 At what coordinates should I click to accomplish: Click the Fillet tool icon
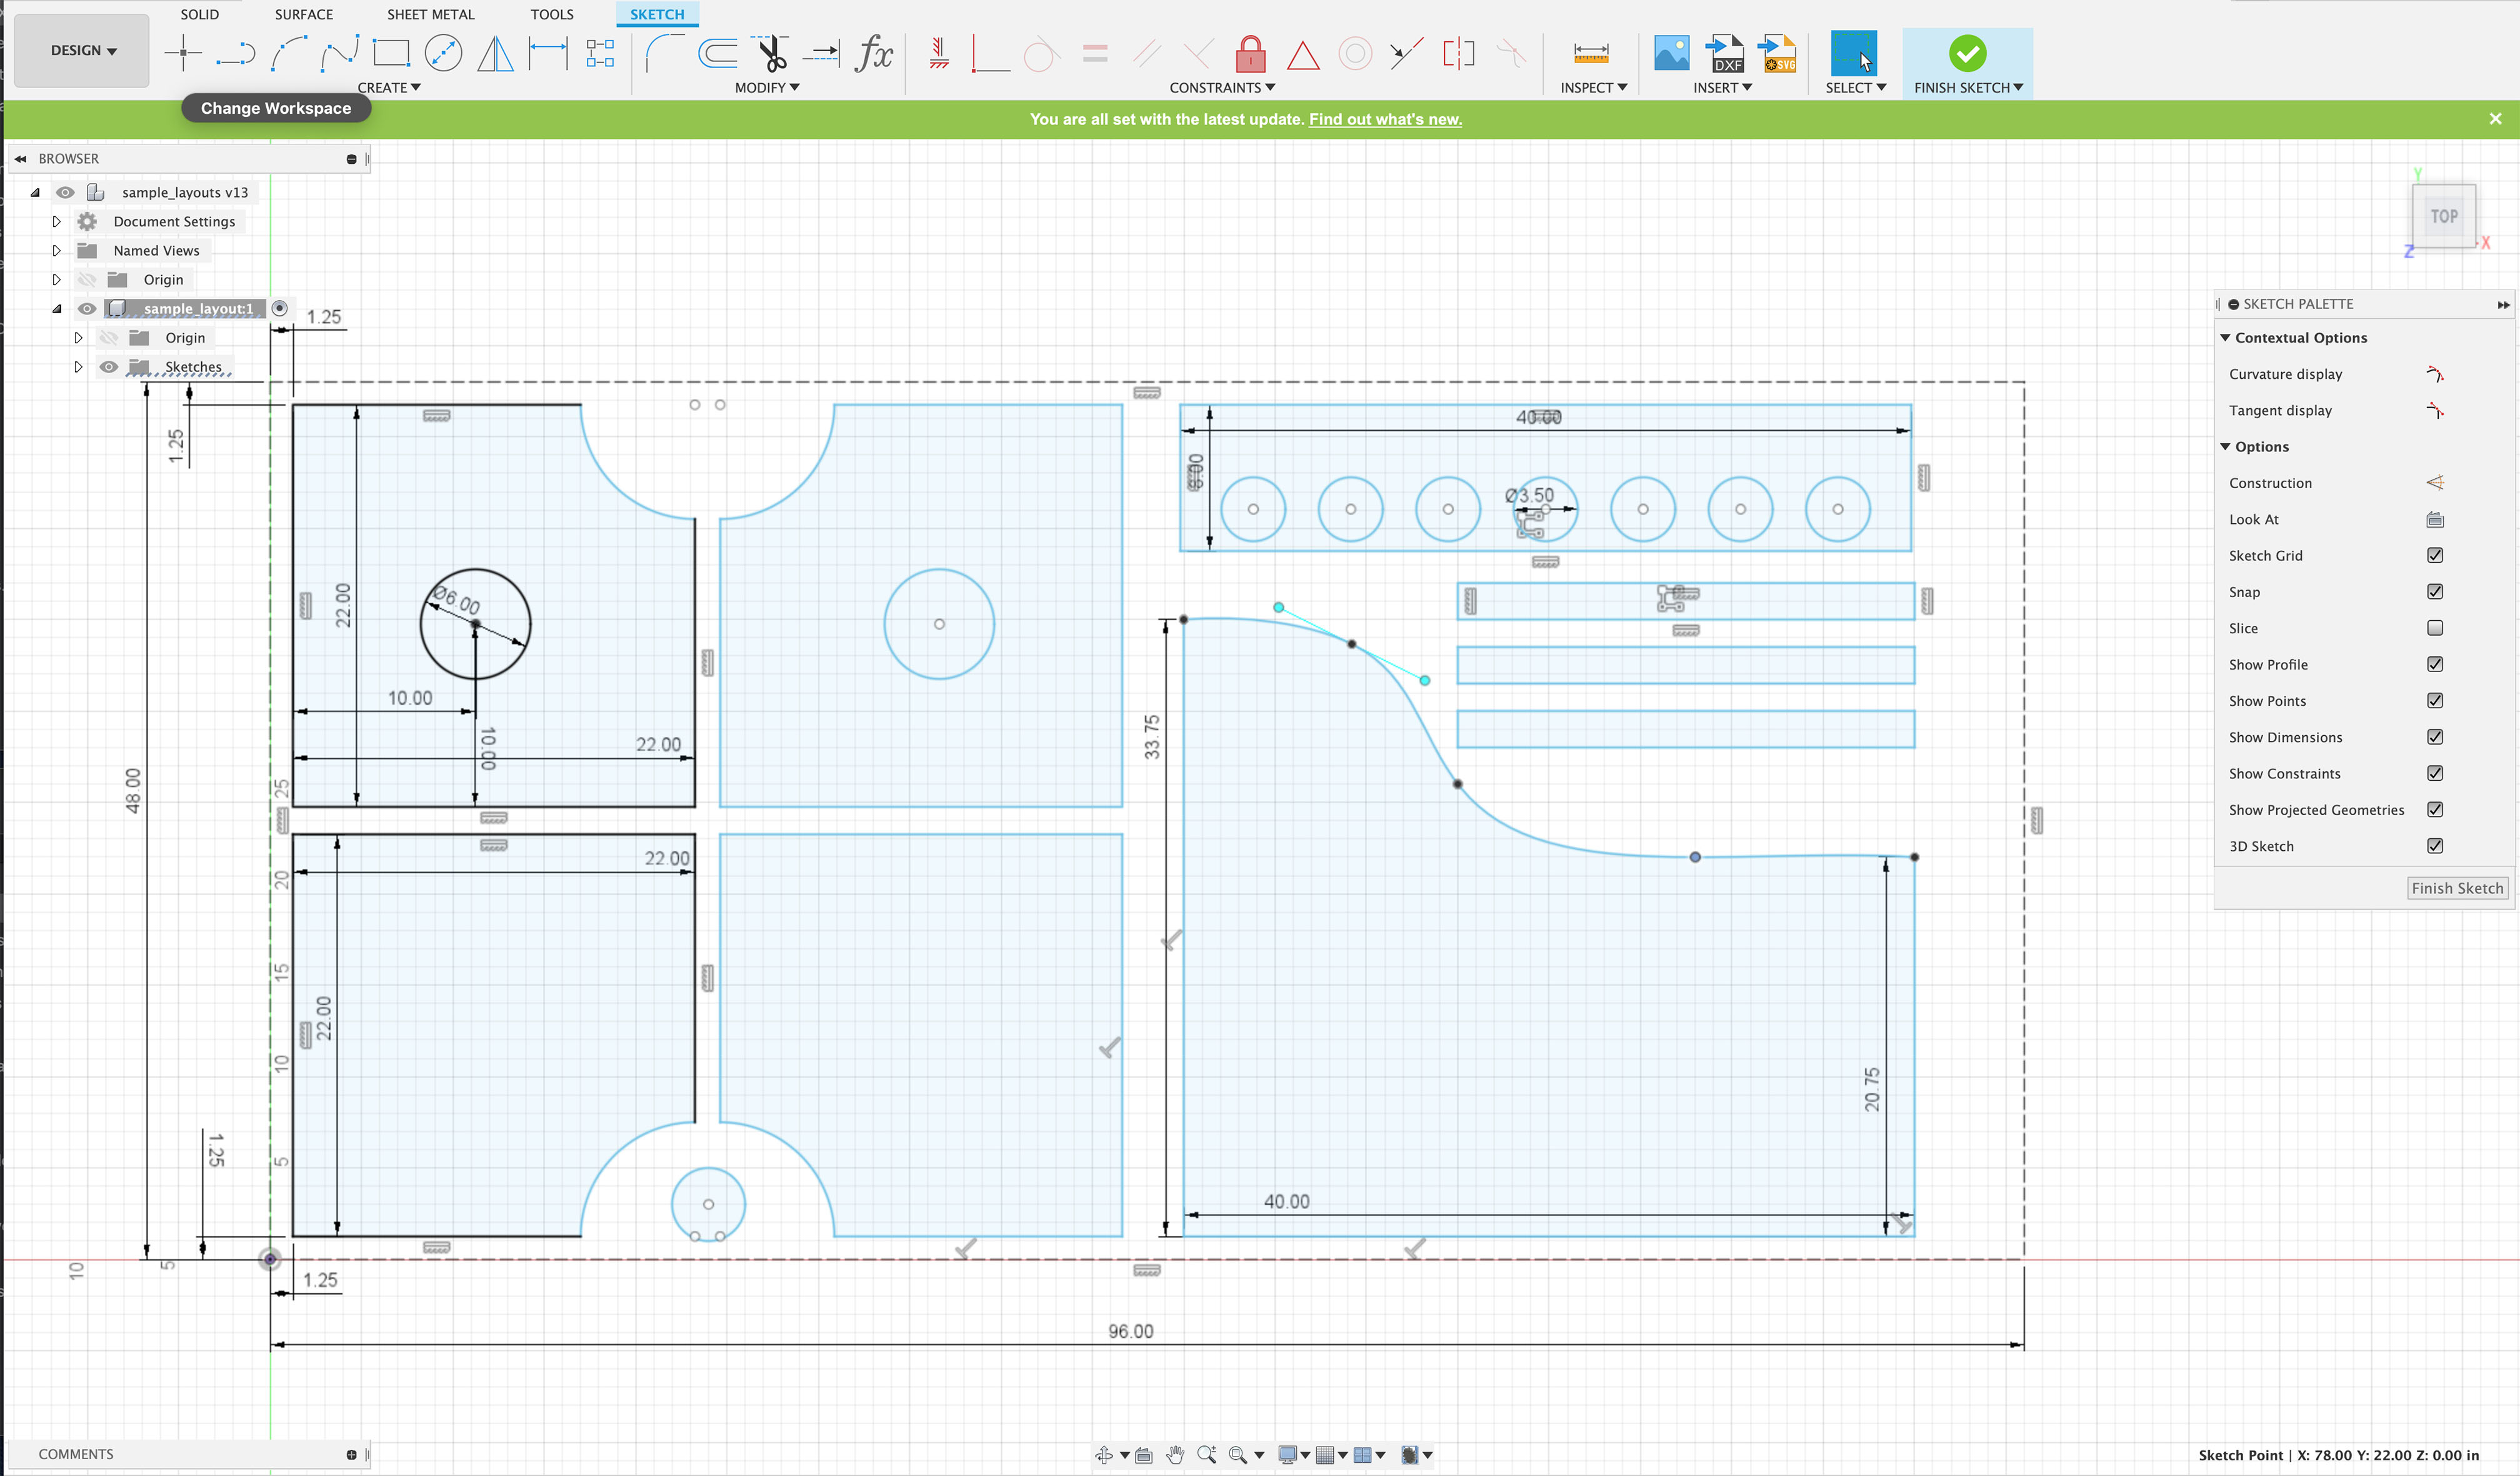pos(664,53)
